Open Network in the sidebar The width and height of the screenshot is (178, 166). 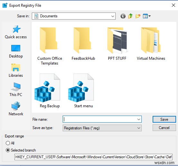point(16,109)
